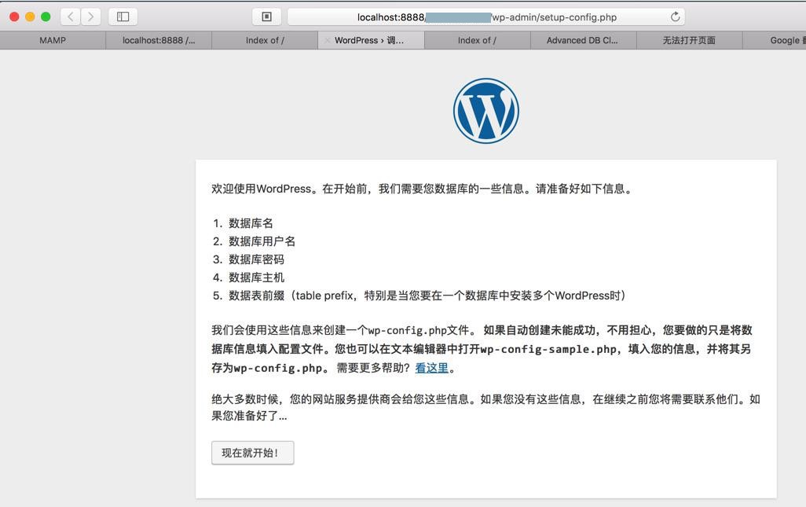Toggle the Safari sidebar button

point(123,17)
